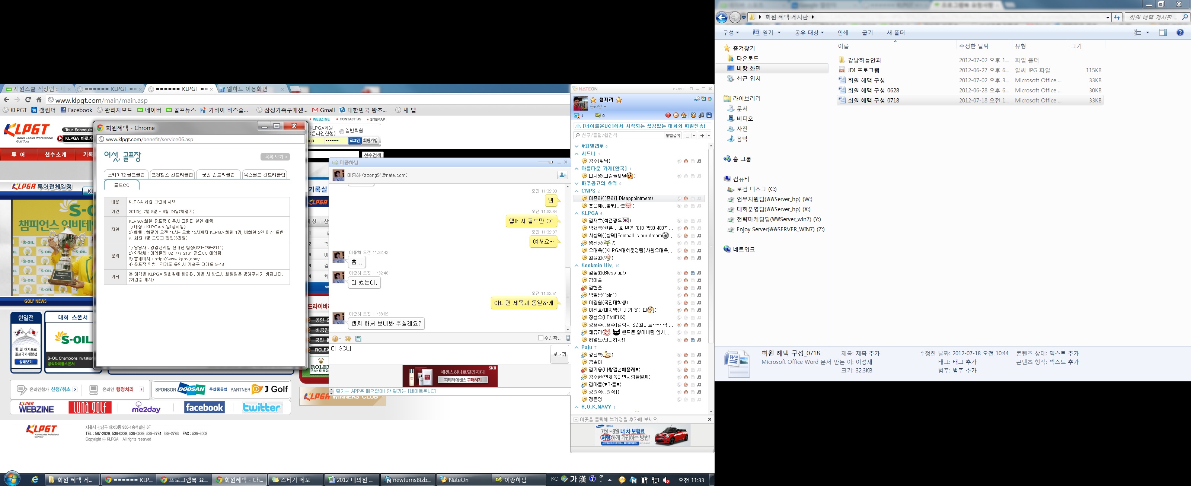Select 스카이72 골프클럽 tab
Viewport: 1191px width, 486px height.
click(x=126, y=175)
